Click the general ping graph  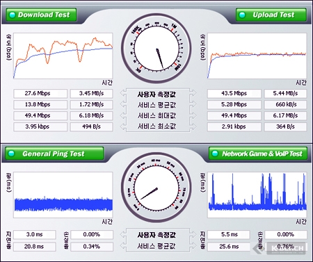(63, 195)
